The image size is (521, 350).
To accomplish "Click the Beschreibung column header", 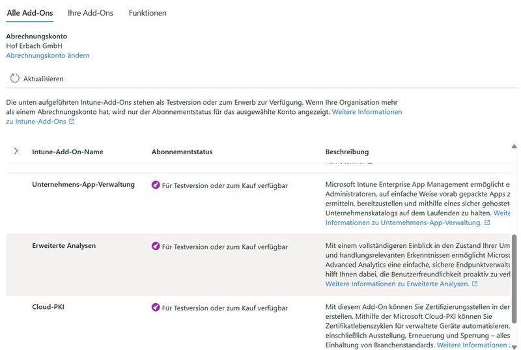I will coord(347,152).
